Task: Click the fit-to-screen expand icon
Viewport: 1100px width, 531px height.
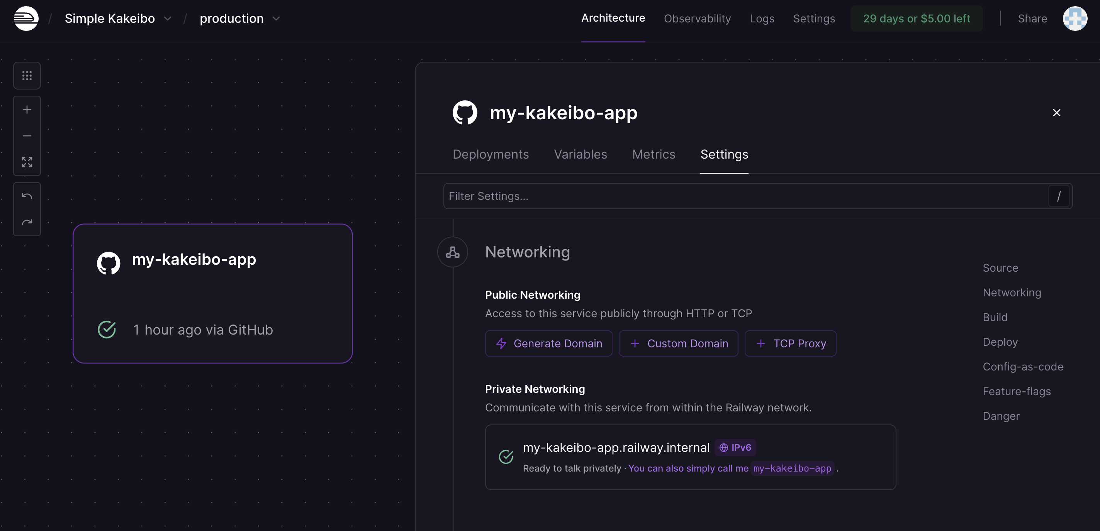Action: point(27,162)
